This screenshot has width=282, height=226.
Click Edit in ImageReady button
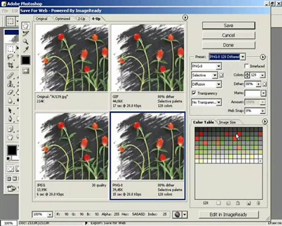228,214
